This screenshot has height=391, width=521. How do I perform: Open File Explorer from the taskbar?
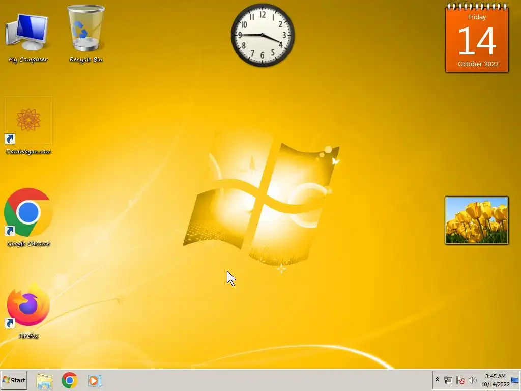(x=44, y=380)
